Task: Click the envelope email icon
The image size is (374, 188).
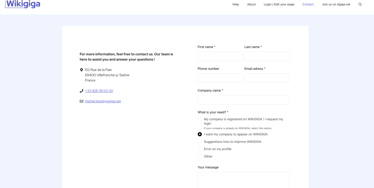Action: point(81,101)
